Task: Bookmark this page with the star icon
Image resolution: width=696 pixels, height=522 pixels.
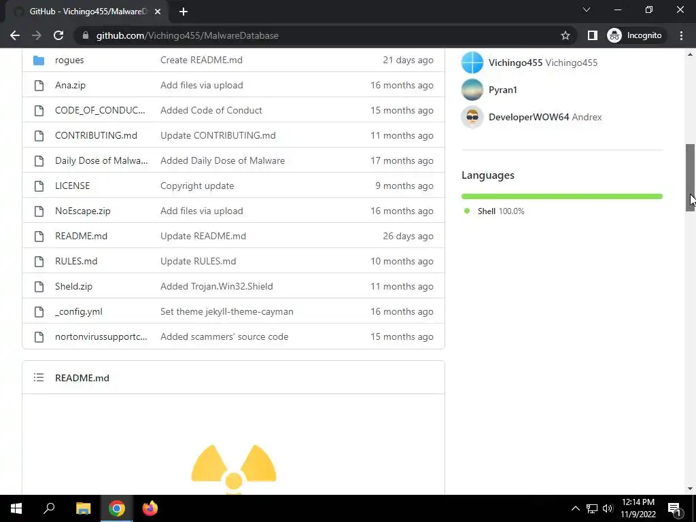Action: tap(565, 35)
